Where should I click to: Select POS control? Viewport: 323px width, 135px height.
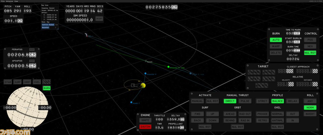pos(310,40)
